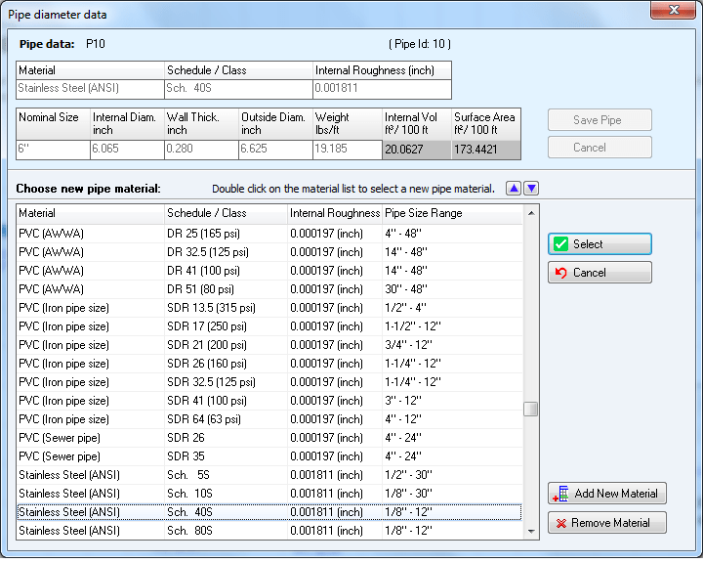Viewport: 703px width, 563px height.
Task: Click the Pipe Size Range column header
Action: pos(452,213)
